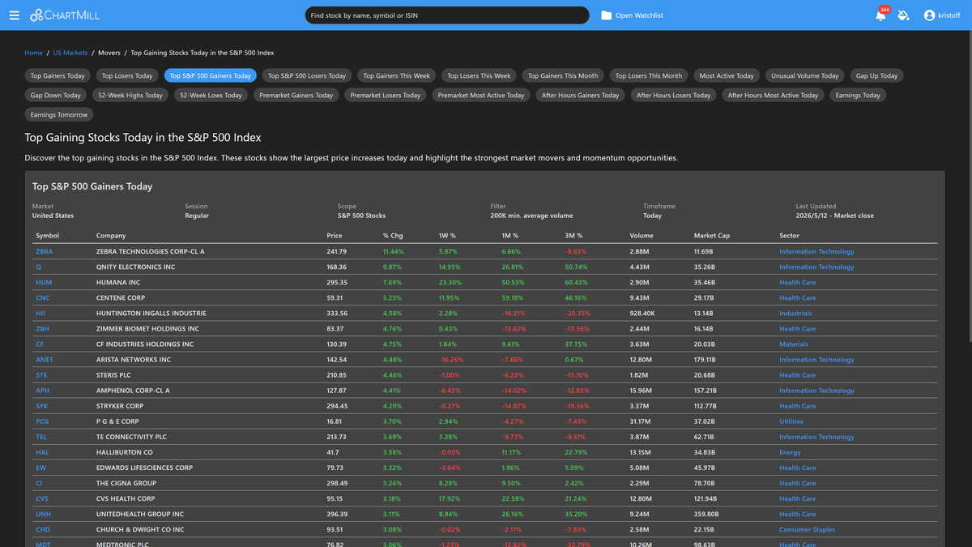The image size is (972, 547).
Task: Open the user profile icon for kristoff
Action: pos(929,15)
